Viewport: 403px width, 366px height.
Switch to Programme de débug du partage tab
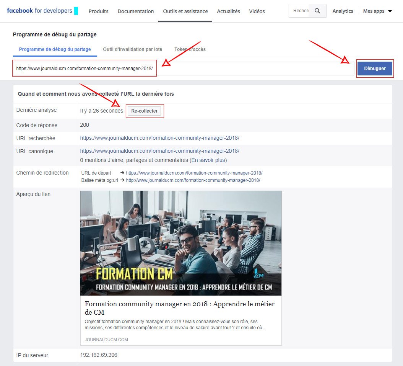coord(55,49)
